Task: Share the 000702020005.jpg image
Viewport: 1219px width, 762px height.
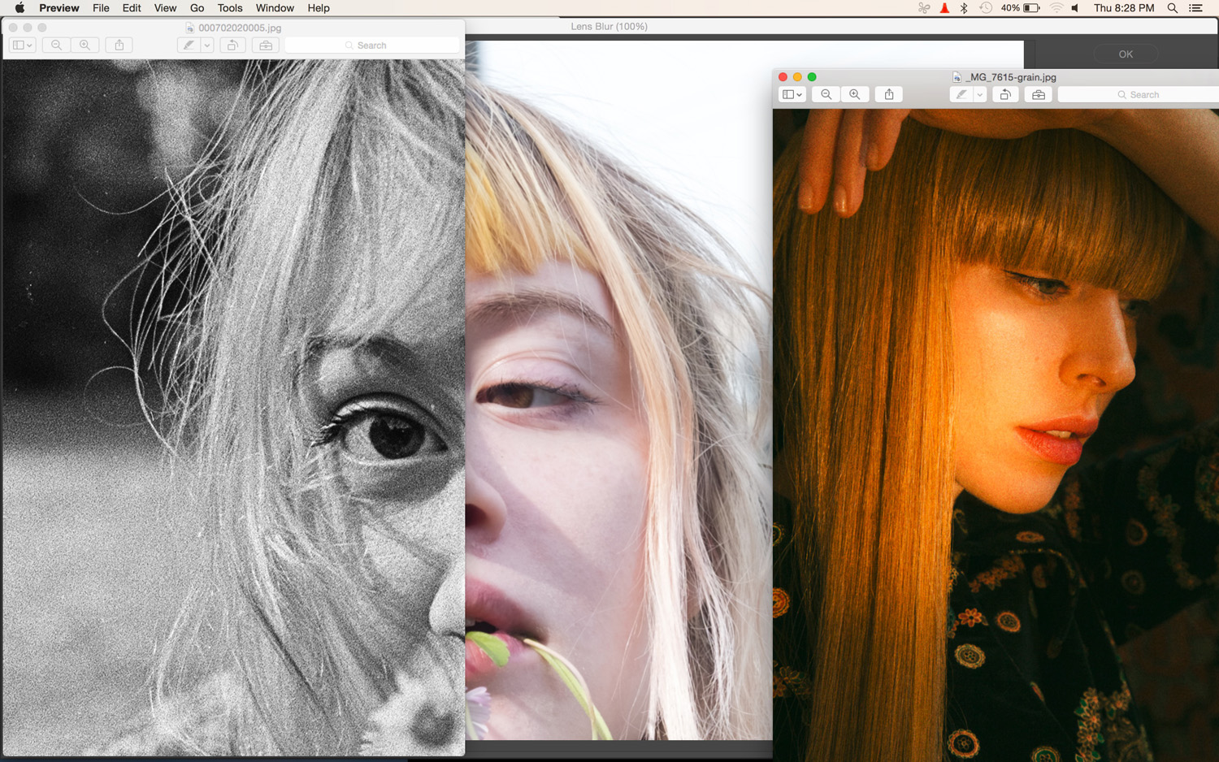Action: click(x=119, y=45)
